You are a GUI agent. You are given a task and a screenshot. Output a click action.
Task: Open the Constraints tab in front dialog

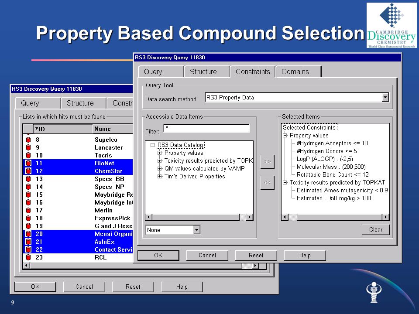253,72
